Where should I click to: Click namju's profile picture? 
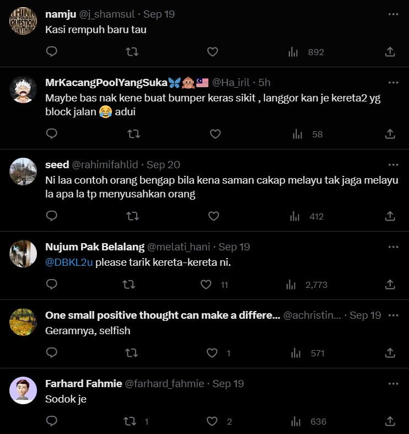pyautogui.click(x=23, y=22)
